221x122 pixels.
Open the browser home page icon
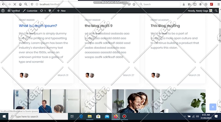[20, 4]
